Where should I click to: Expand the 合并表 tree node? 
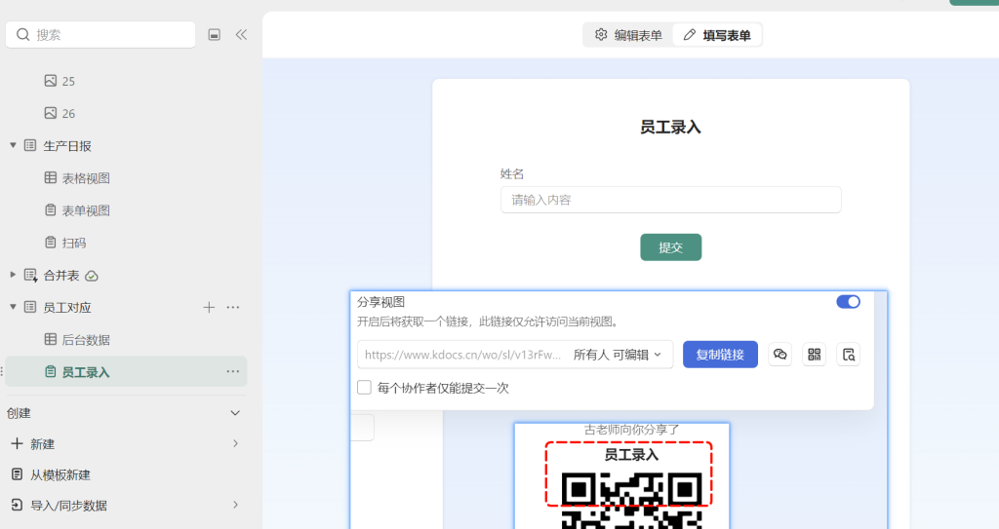13,275
